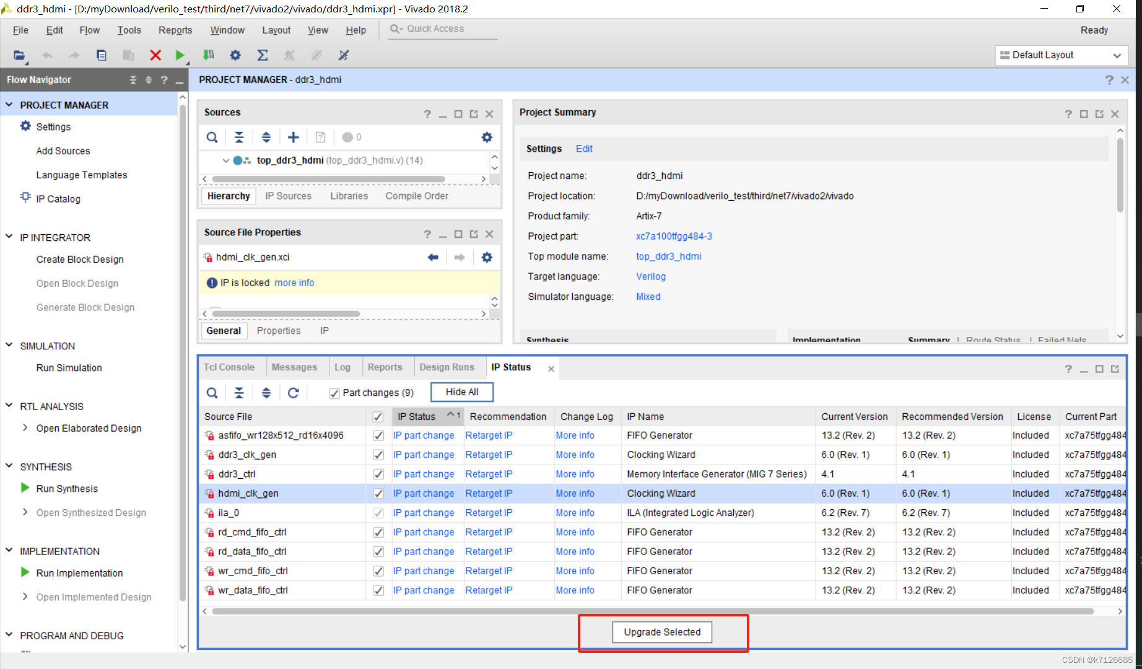Open the Reports menu

175,30
